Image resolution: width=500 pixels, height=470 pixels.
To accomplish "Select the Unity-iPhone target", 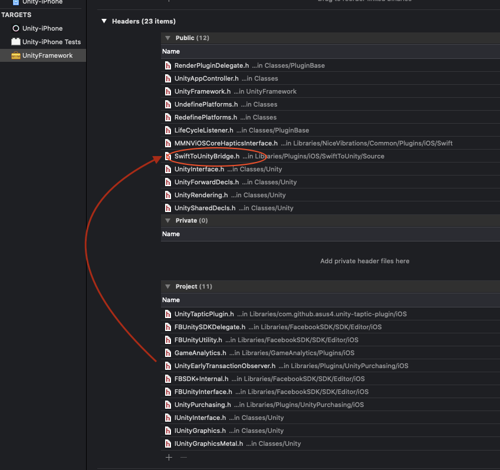I will coord(42,28).
